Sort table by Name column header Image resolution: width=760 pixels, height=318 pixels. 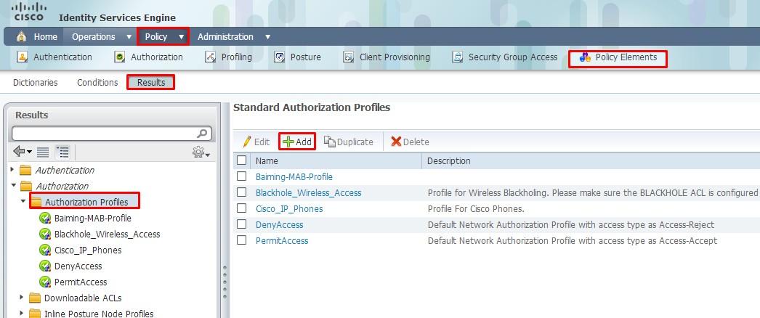coord(267,160)
